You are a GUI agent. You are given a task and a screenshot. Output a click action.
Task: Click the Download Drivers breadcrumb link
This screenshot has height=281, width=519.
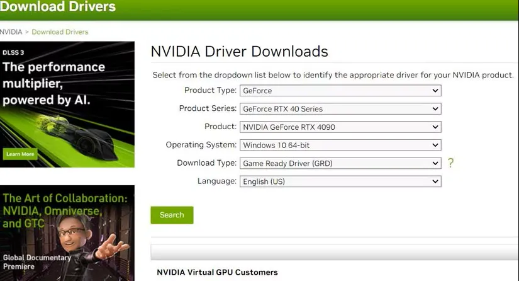click(x=60, y=32)
